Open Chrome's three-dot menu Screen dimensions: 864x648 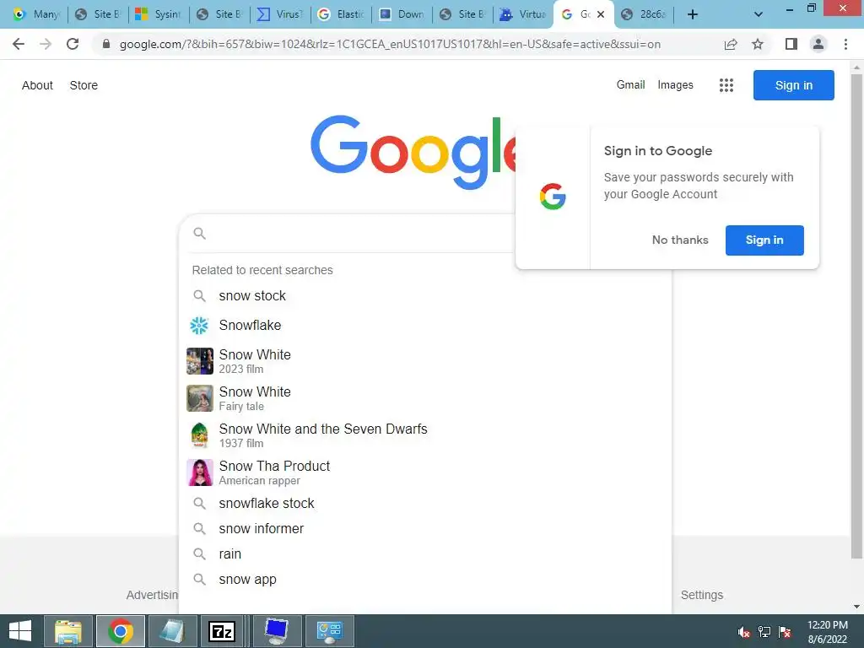[845, 44]
